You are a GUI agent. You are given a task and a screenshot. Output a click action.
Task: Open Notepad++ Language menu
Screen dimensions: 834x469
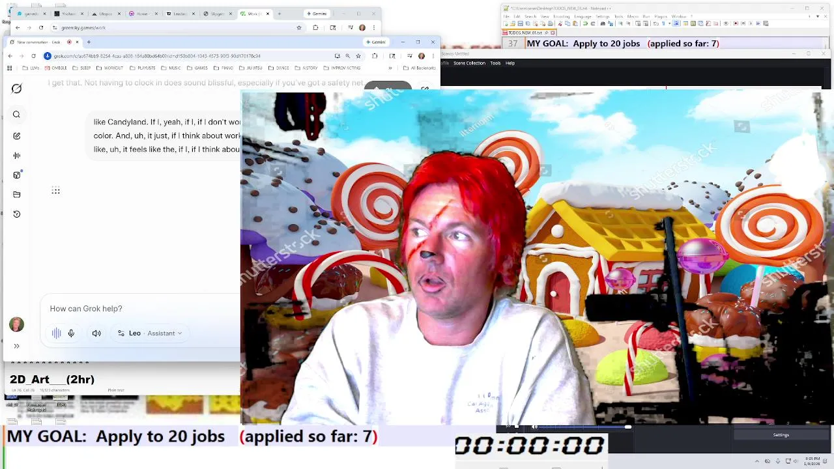582,16
